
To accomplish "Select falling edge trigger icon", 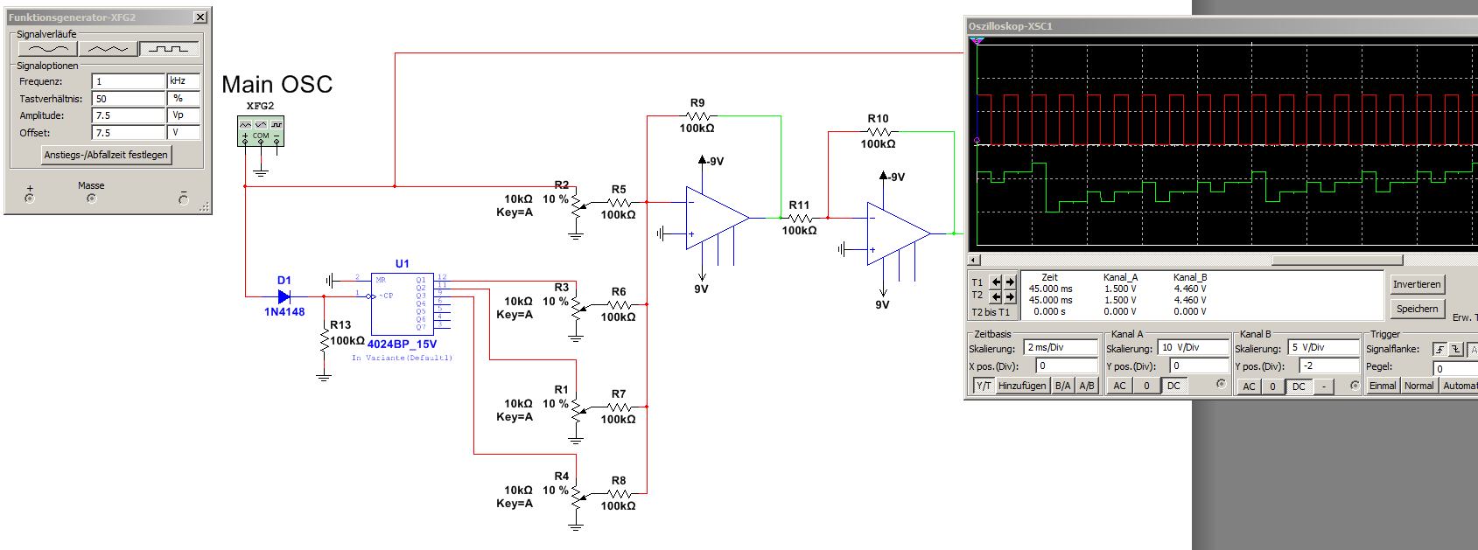I will [1456, 349].
